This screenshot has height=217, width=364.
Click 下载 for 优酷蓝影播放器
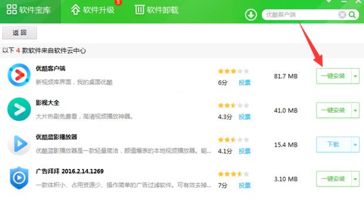coord(333,144)
